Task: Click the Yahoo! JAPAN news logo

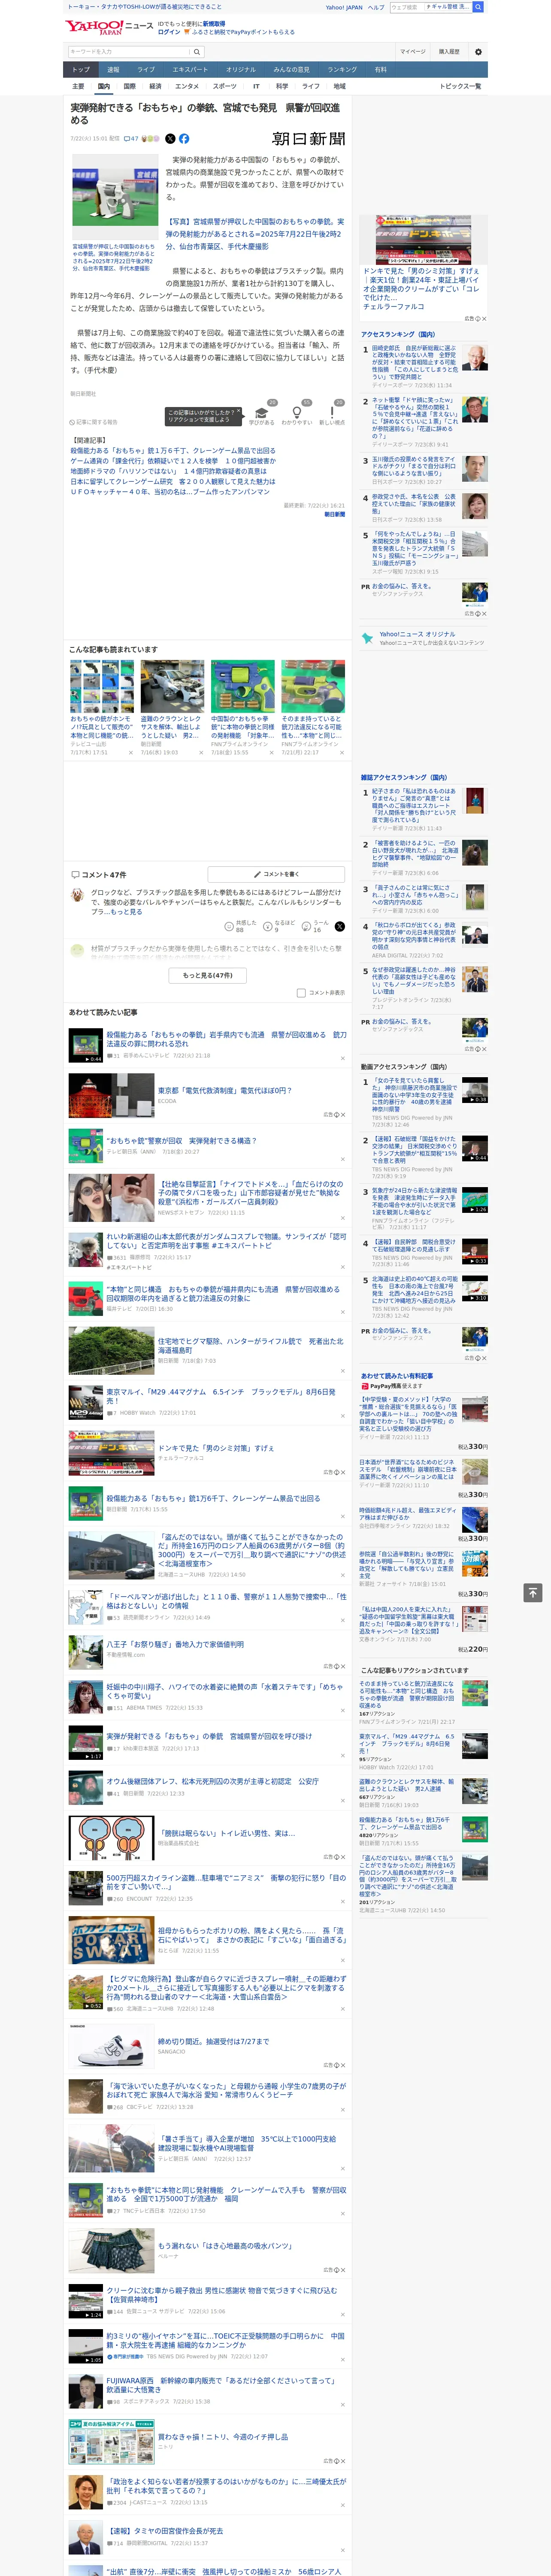Action: click(x=109, y=27)
